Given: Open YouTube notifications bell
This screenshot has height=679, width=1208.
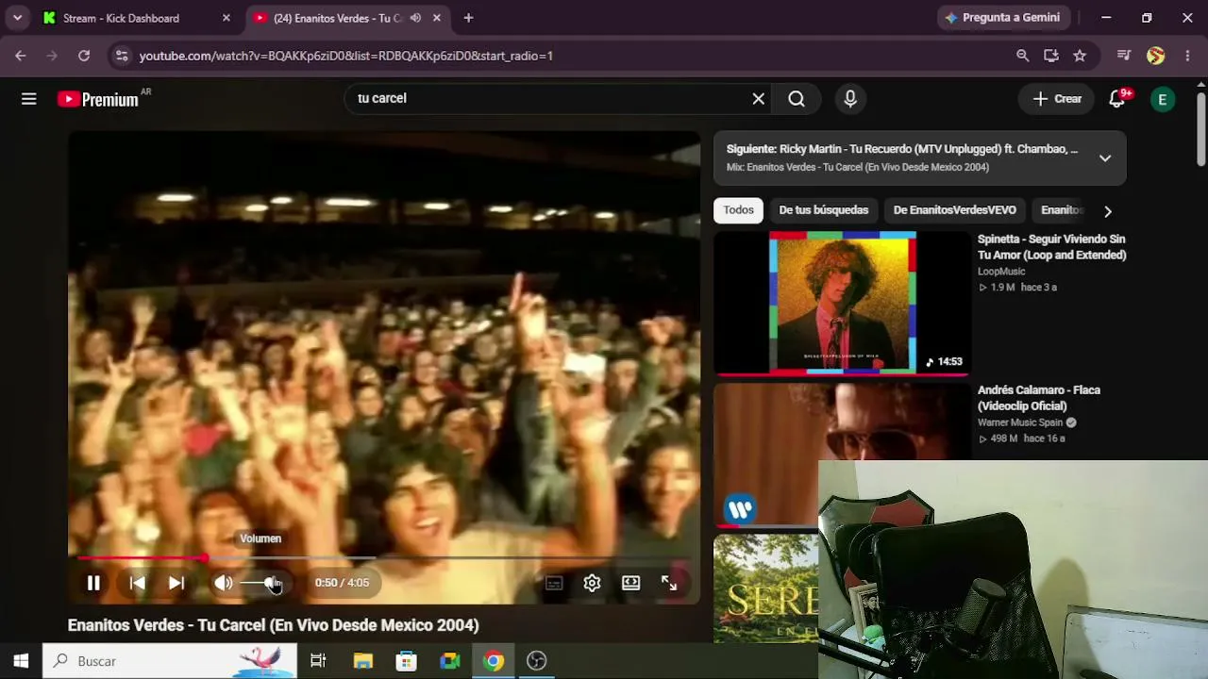Looking at the screenshot, I should coord(1118,99).
